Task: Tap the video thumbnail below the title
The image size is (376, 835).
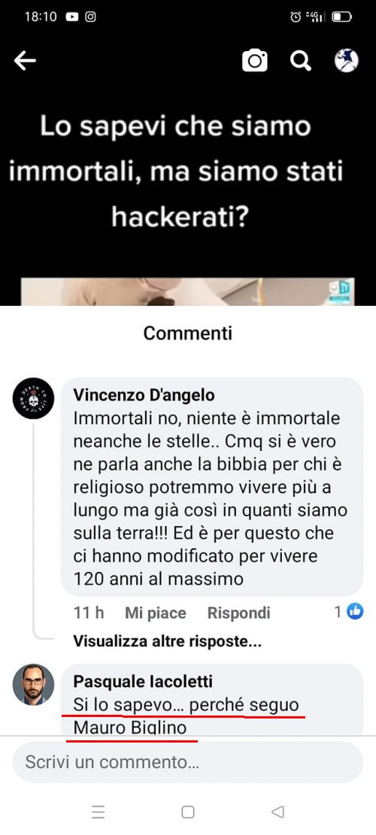Action: (187, 292)
